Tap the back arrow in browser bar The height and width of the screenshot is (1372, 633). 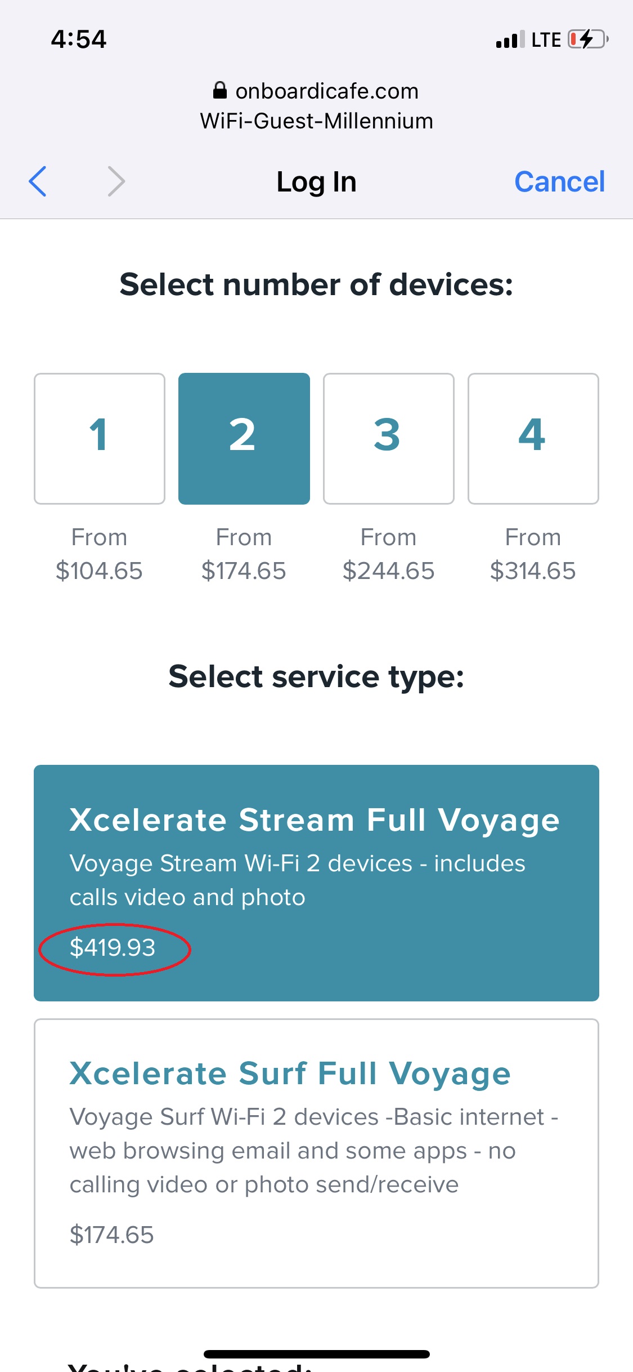[38, 181]
